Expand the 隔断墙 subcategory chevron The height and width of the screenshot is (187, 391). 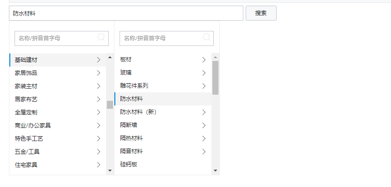tap(204, 125)
